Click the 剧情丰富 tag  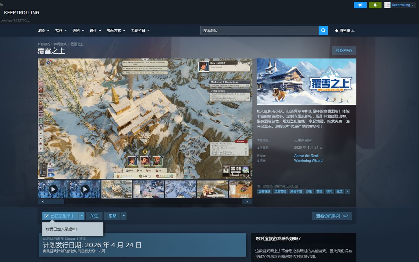coord(296,192)
